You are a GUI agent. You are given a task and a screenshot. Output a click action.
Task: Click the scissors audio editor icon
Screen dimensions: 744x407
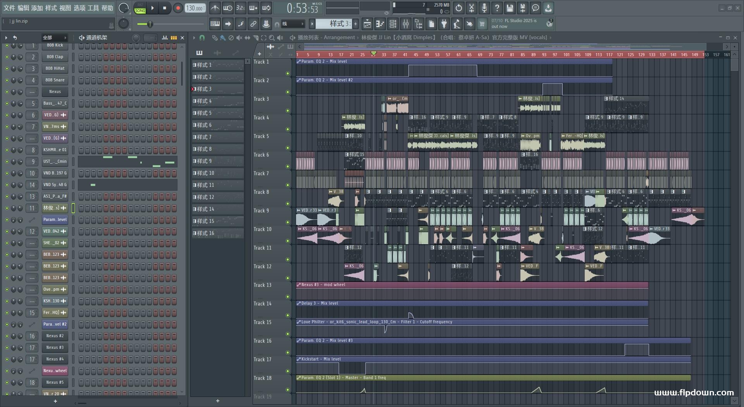(472, 8)
